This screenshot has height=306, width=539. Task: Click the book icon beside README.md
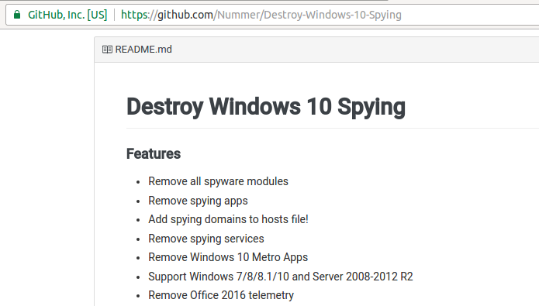tap(107, 50)
